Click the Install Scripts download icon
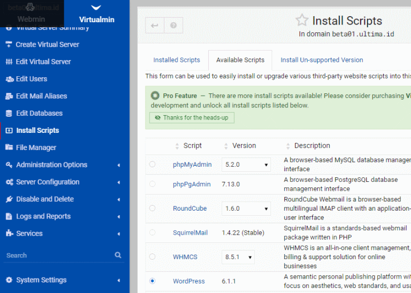The image size is (411, 293). point(9,130)
